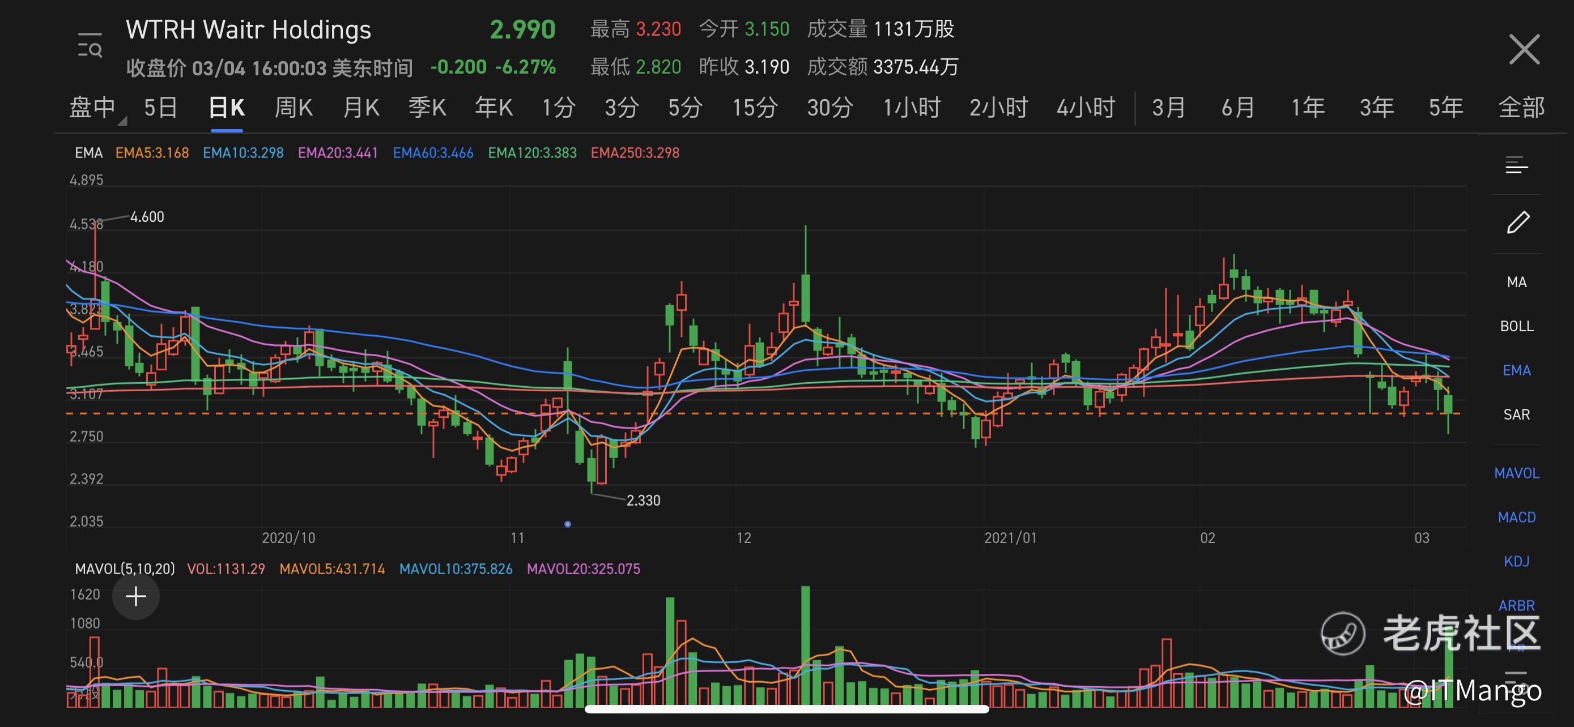
Task: Enable the MA indicator
Action: coord(1517,282)
